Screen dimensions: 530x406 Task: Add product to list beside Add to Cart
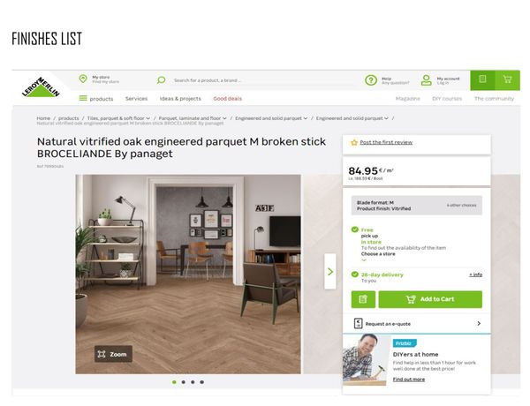click(x=363, y=299)
